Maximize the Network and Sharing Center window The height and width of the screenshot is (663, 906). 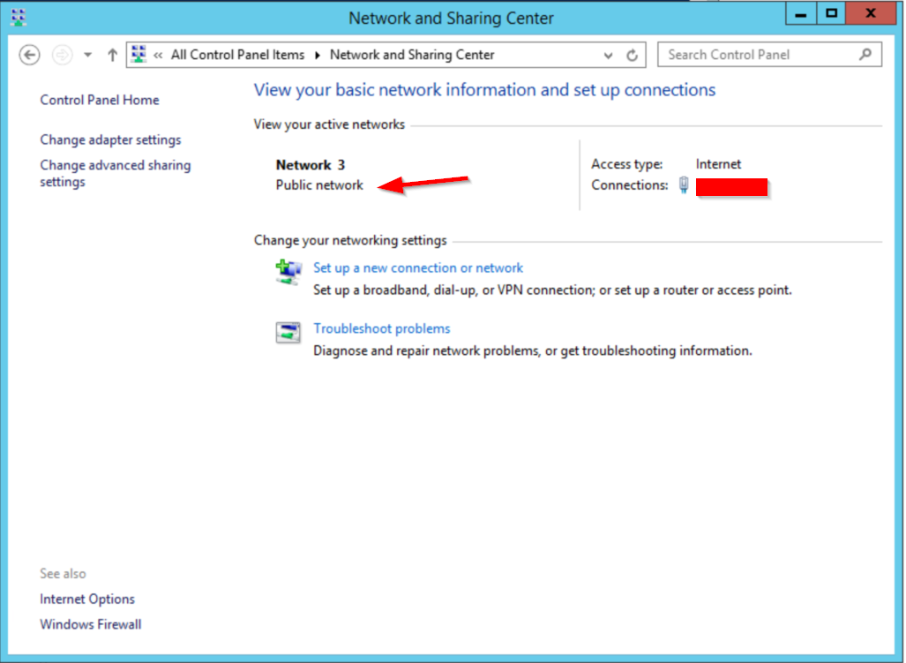832,14
